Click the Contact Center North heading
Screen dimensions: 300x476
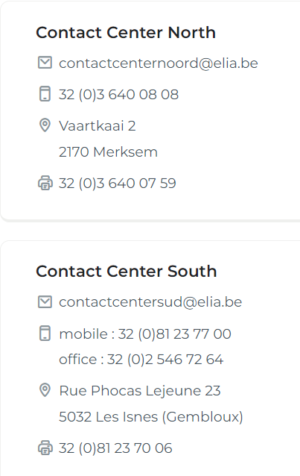[x=126, y=33]
